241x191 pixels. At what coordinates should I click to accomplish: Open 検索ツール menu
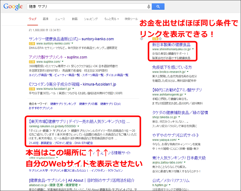coord(131,19)
